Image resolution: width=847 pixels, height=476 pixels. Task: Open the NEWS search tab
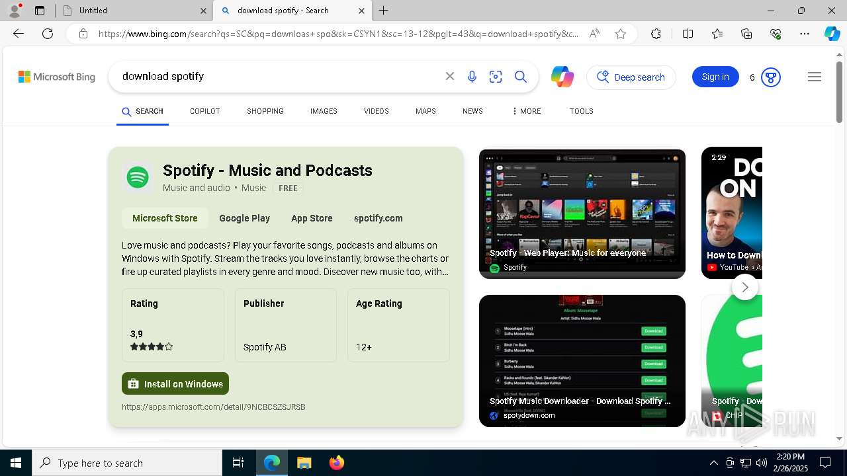tap(472, 111)
